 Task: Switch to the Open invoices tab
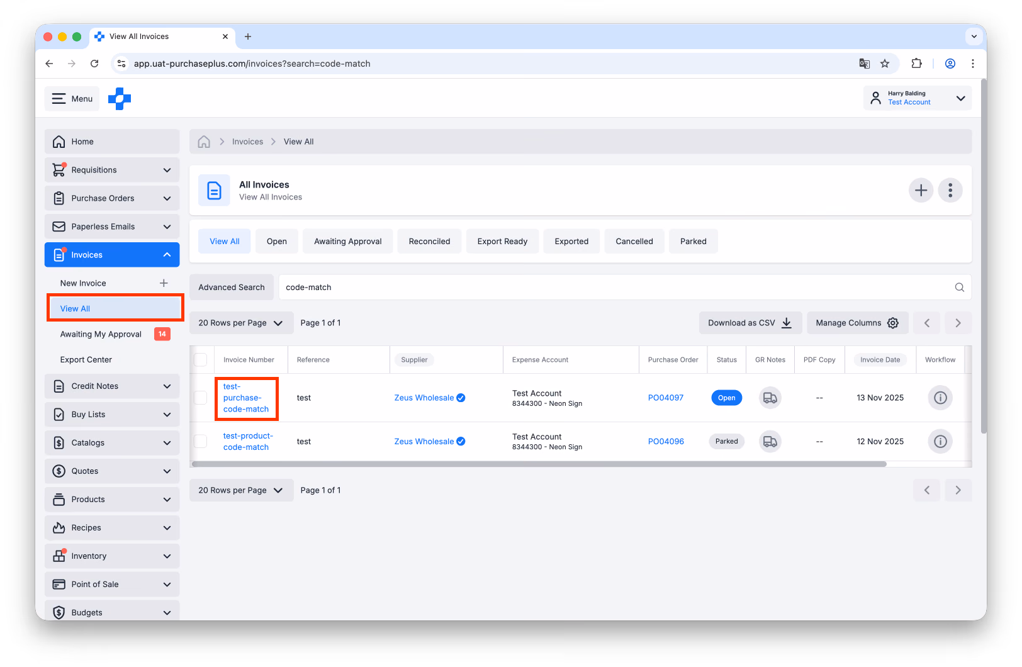point(277,242)
